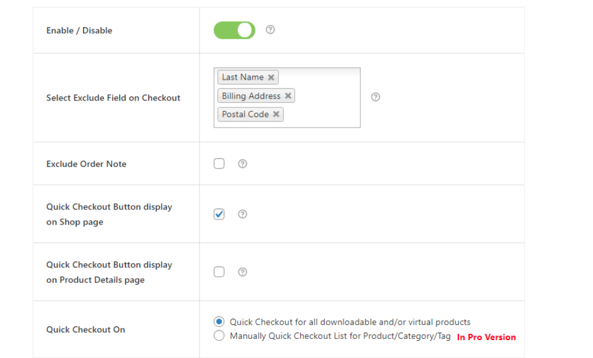593x358 pixels.
Task: Click the Last Name tag text
Action: 243,77
